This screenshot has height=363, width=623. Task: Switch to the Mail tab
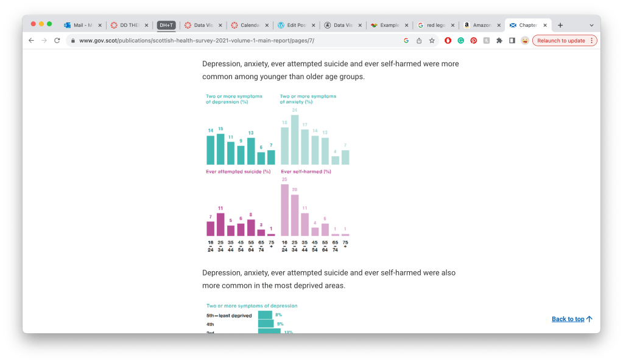(x=82, y=26)
